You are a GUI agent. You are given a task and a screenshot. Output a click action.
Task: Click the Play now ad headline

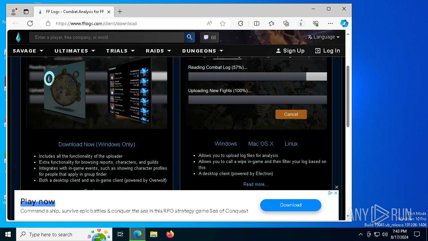[x=38, y=202]
